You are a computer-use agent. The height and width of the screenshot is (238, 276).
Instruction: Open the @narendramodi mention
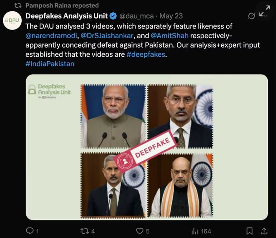51,36
